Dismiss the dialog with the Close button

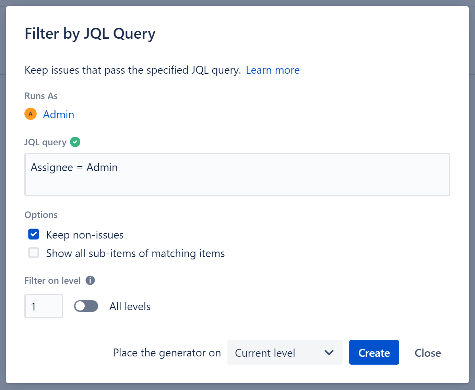coord(427,353)
